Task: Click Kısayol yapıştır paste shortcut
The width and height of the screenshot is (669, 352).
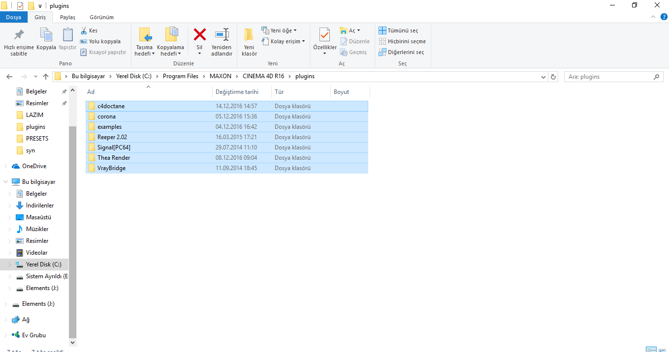Action: 103,52
